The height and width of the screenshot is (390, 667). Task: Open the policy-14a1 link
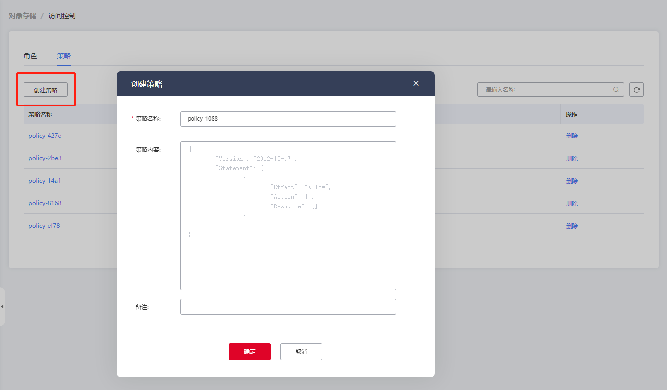coord(45,181)
